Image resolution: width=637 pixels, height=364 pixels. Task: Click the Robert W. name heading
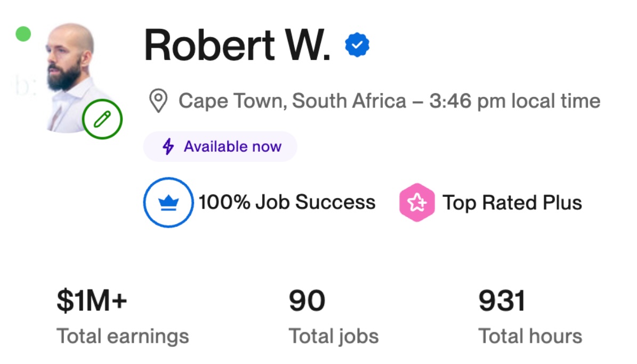click(237, 45)
